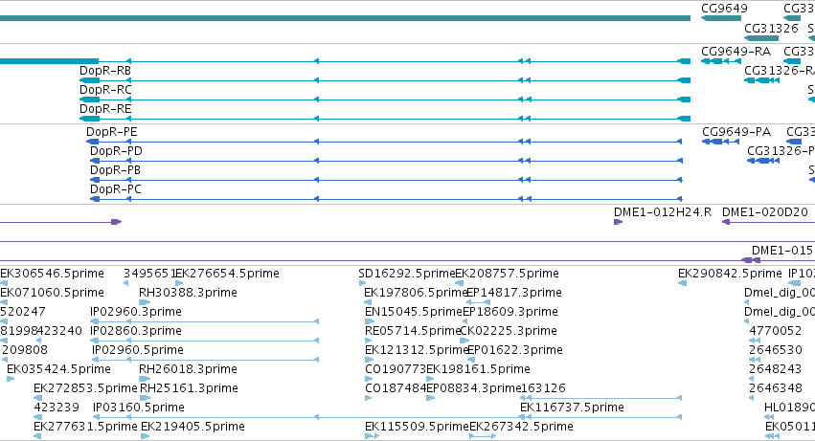
Task: Select the teal CG31326 gene bar glyph
Action: pos(761,38)
